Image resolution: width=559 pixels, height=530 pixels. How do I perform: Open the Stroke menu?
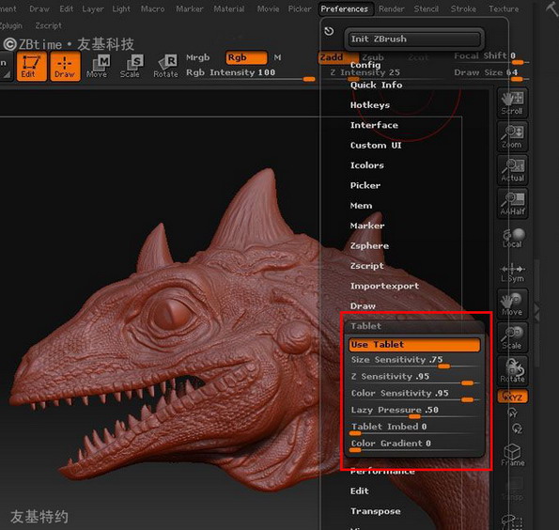point(463,8)
